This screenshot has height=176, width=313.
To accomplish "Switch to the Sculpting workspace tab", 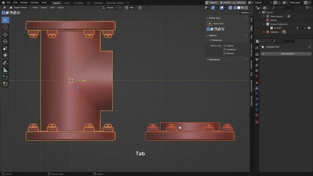I will pos(78,3).
